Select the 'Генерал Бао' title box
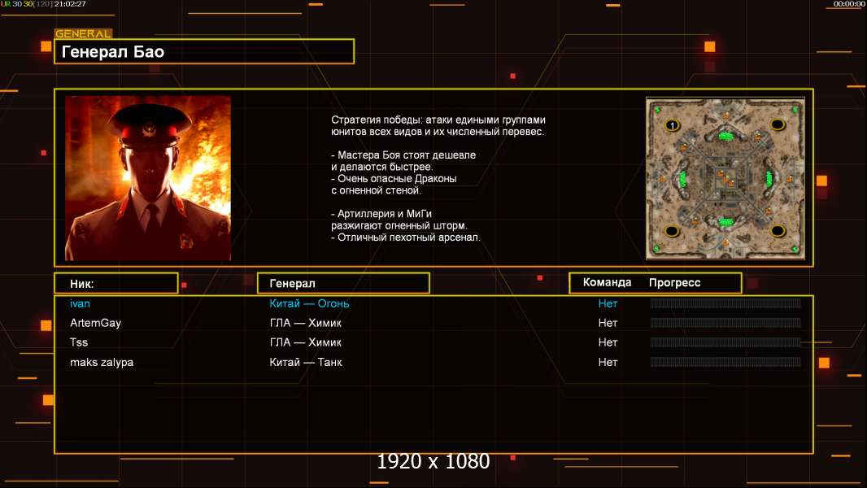 tap(204, 52)
